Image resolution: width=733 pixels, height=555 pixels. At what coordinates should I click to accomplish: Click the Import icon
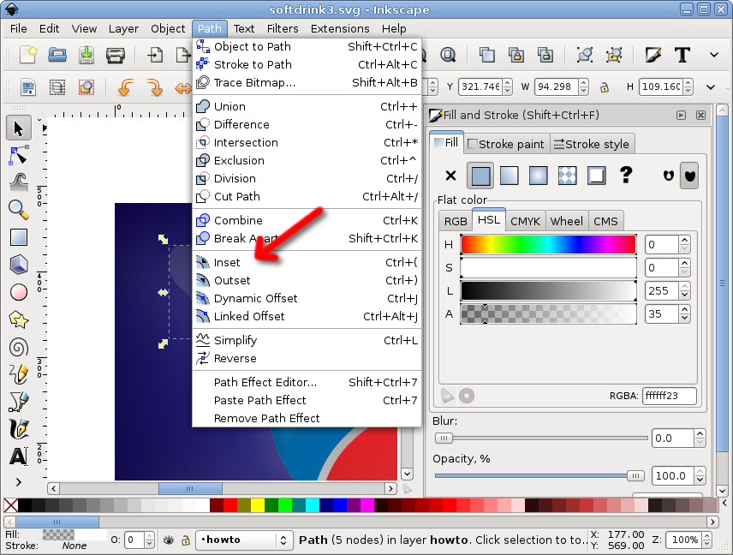155,55
